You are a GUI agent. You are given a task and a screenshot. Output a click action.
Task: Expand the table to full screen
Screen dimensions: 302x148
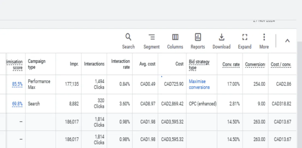pyautogui.click(x=245, y=41)
